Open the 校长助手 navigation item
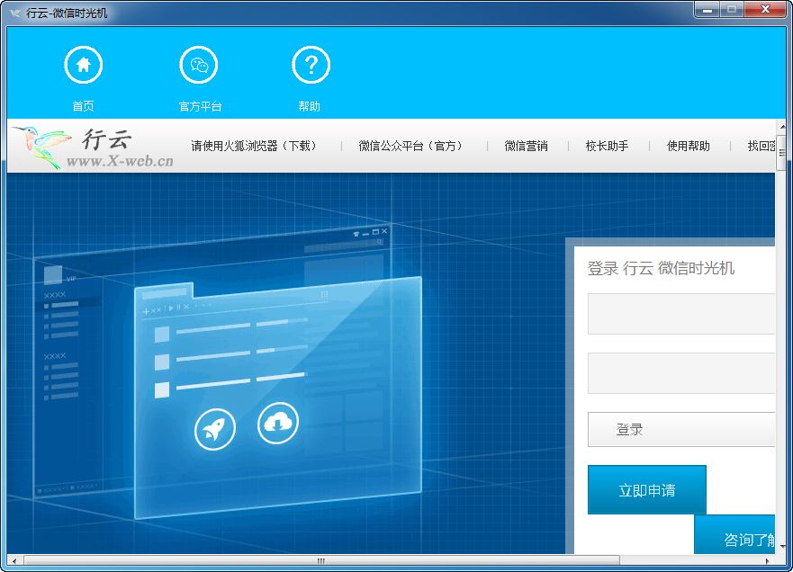 click(606, 146)
